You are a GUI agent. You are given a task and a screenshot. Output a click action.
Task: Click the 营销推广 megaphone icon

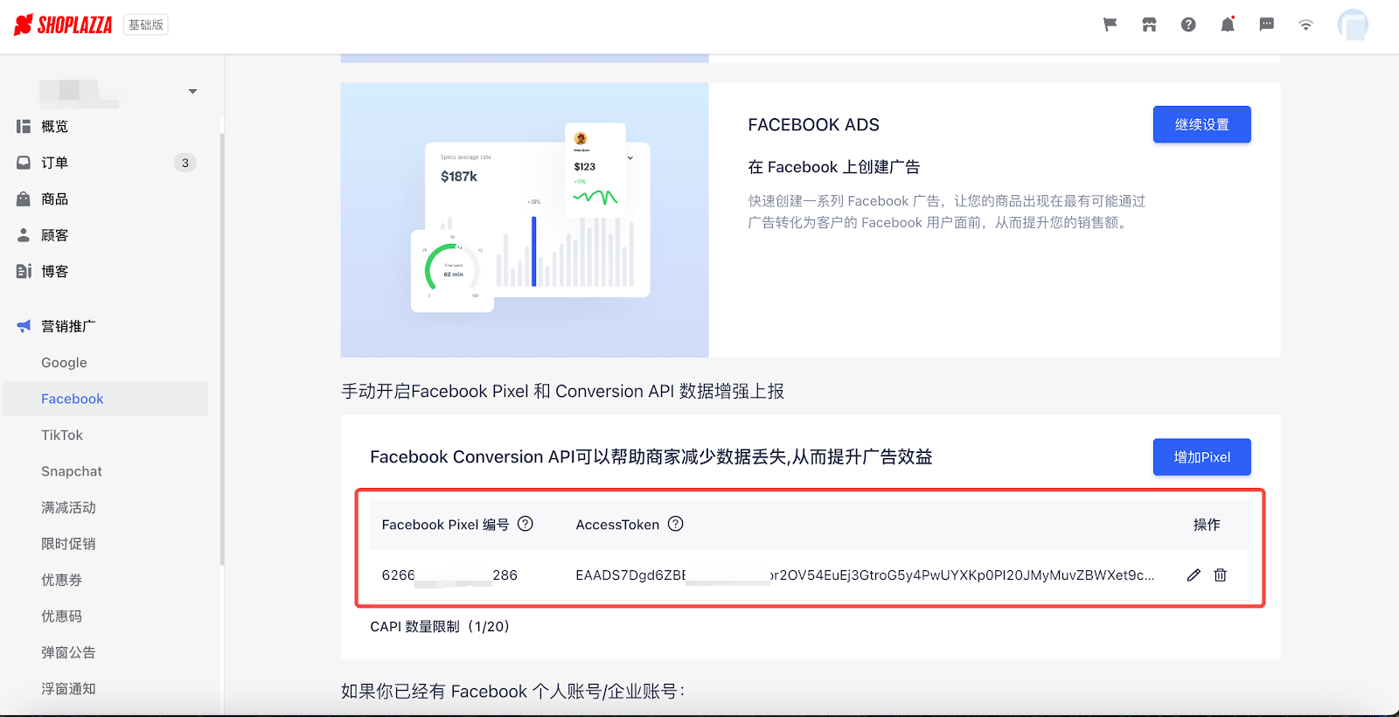pyautogui.click(x=24, y=326)
